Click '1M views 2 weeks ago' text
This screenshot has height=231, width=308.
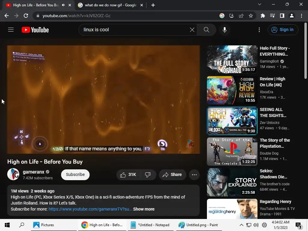tap(32, 191)
